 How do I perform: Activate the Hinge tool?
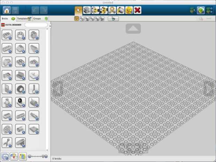tap(95, 10)
